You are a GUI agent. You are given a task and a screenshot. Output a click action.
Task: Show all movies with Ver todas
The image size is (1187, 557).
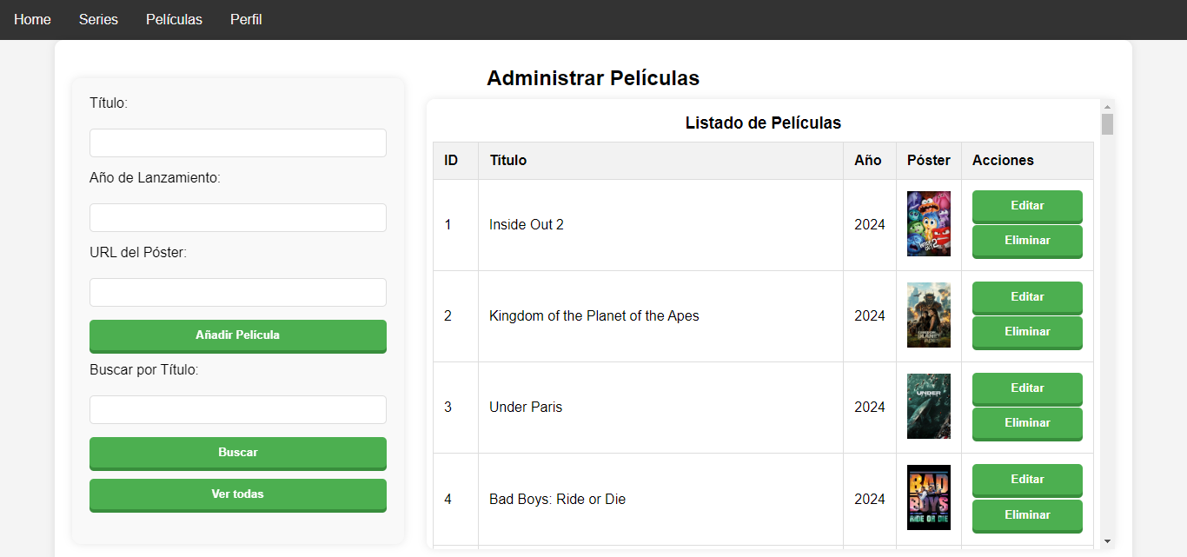[238, 494]
